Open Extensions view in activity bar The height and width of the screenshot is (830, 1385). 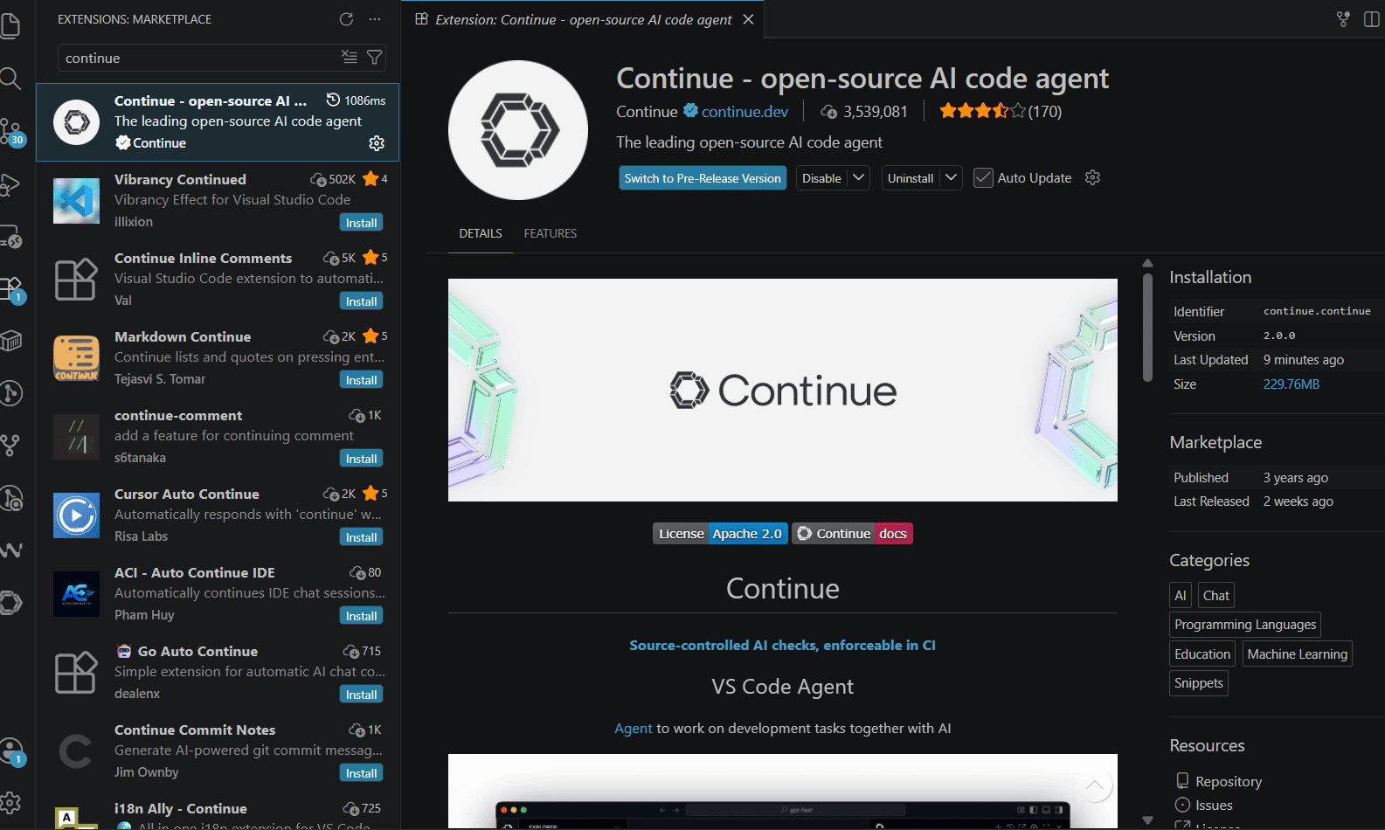click(x=10, y=288)
